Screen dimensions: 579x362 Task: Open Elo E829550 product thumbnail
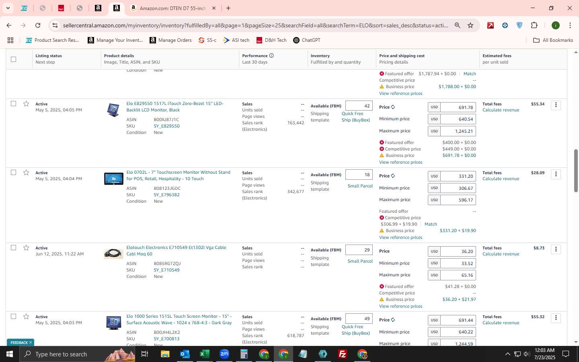click(x=113, y=110)
